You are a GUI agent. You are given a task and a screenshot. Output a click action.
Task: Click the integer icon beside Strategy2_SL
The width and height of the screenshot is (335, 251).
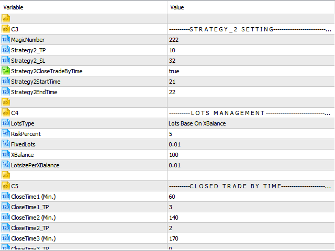coord(6,61)
